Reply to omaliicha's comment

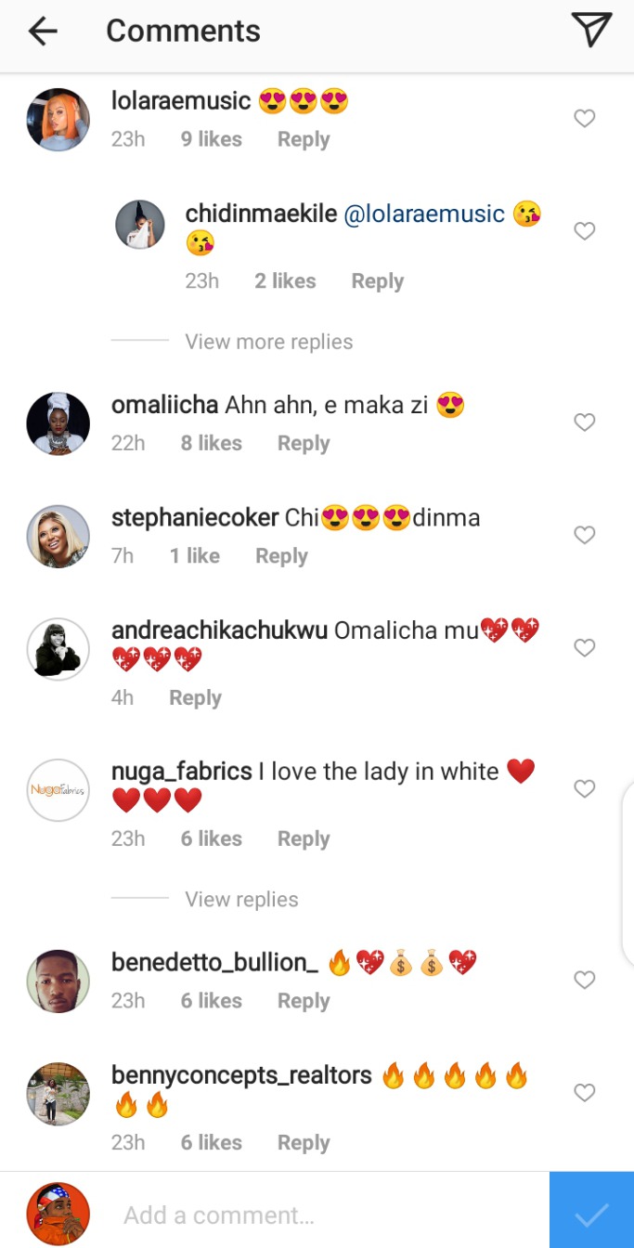click(304, 444)
